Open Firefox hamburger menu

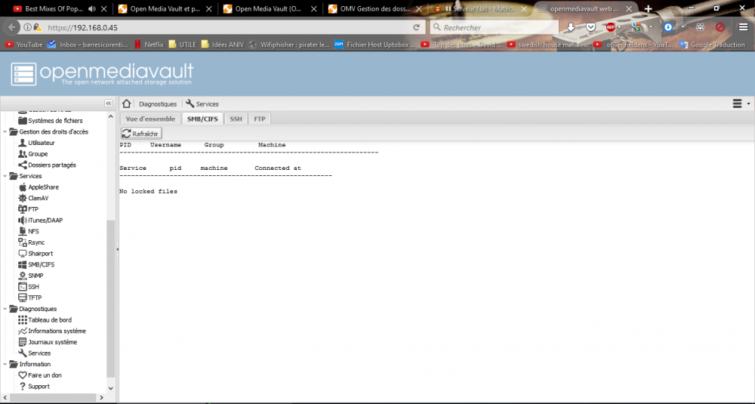pos(744,27)
